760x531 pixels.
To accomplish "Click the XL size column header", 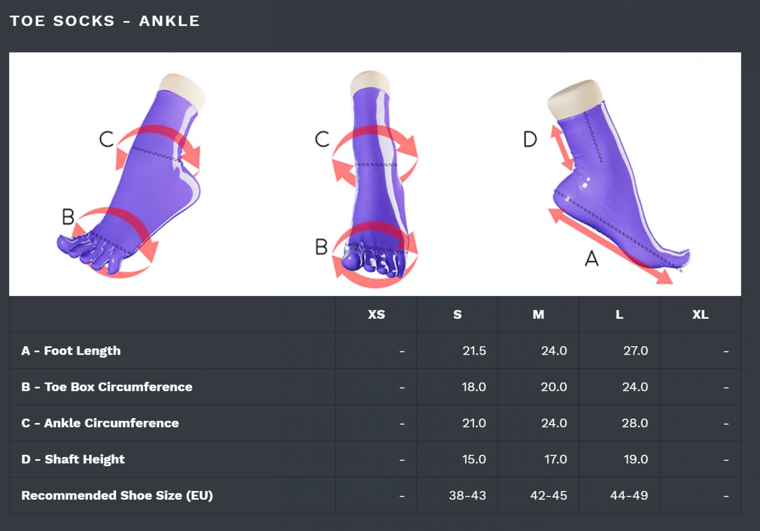I will pyautogui.click(x=700, y=315).
